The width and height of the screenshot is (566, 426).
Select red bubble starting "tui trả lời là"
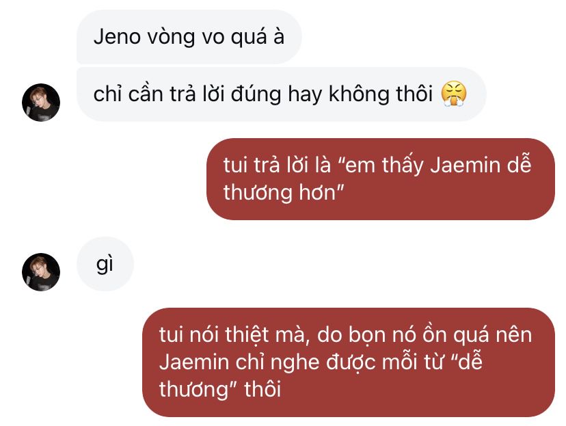381,179
